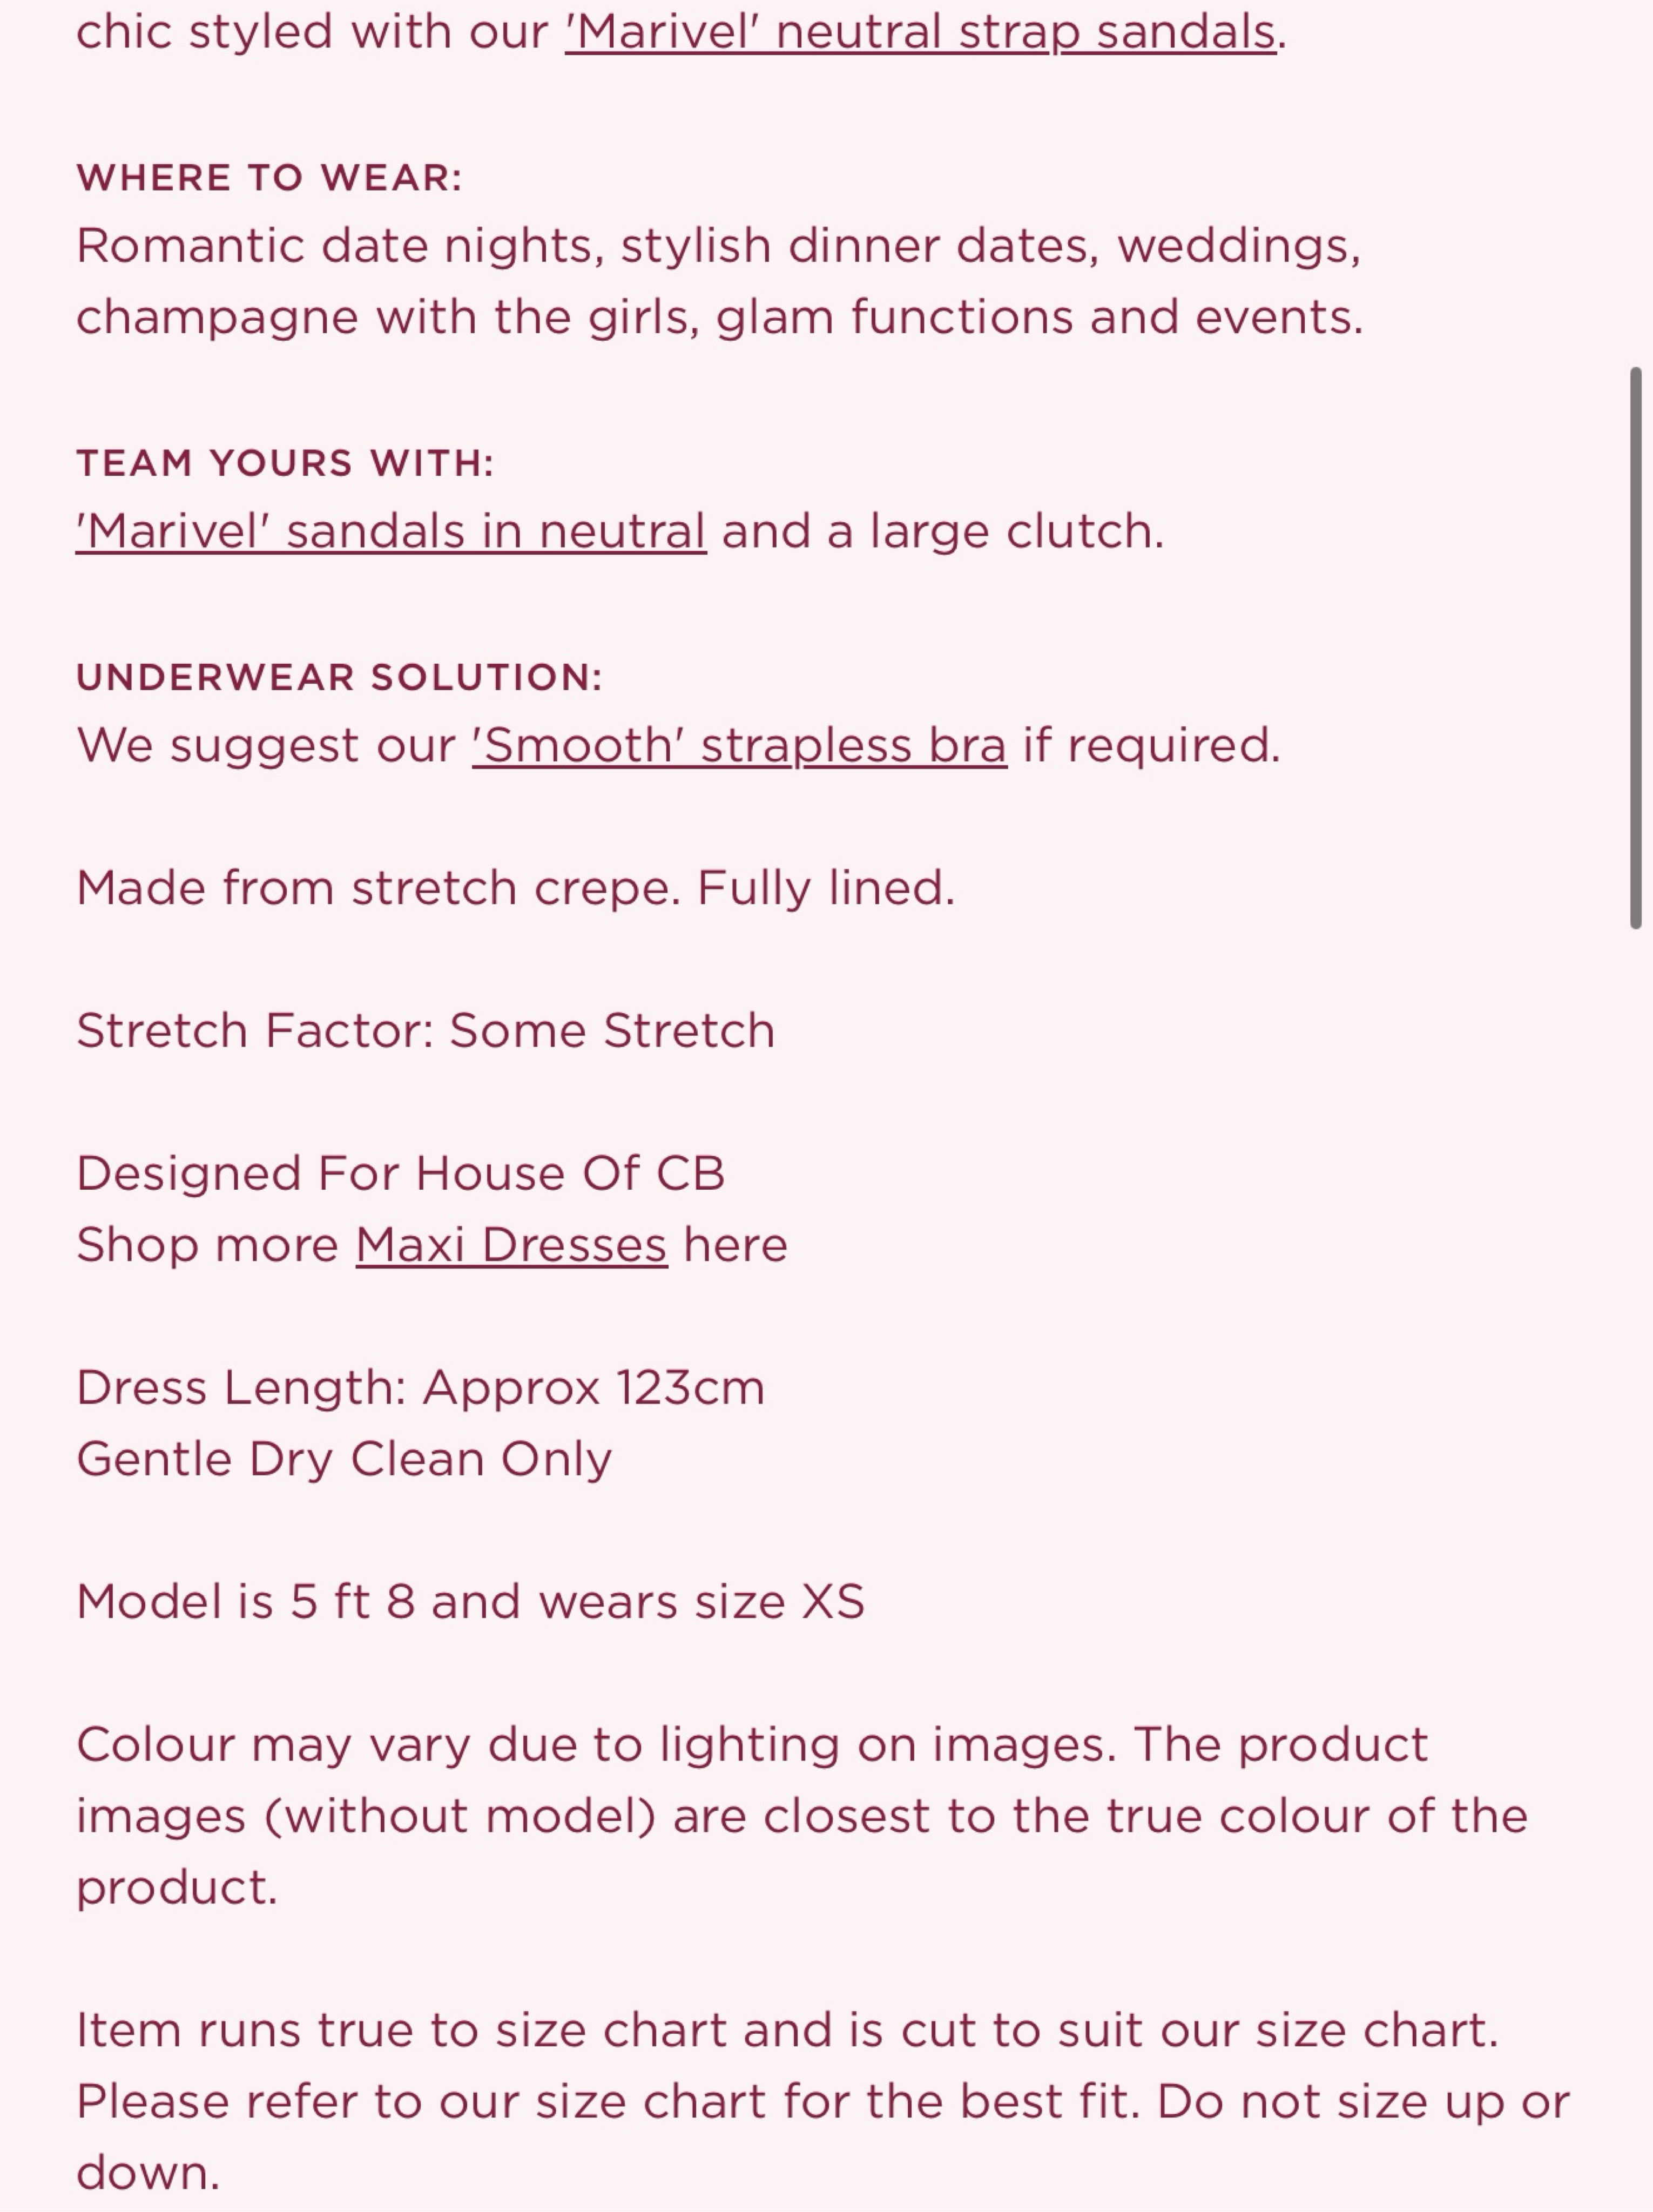Click the UNDERWEAR SOLUTION heading

339,677
